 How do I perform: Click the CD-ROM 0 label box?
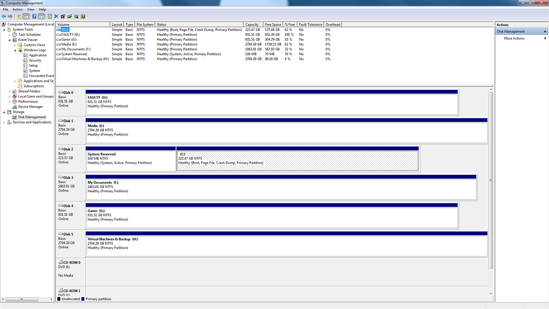[71, 272]
